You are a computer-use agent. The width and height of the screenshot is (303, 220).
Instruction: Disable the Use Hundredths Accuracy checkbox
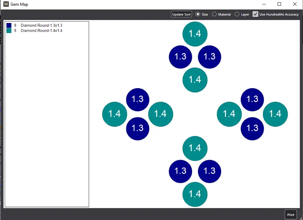(256, 14)
